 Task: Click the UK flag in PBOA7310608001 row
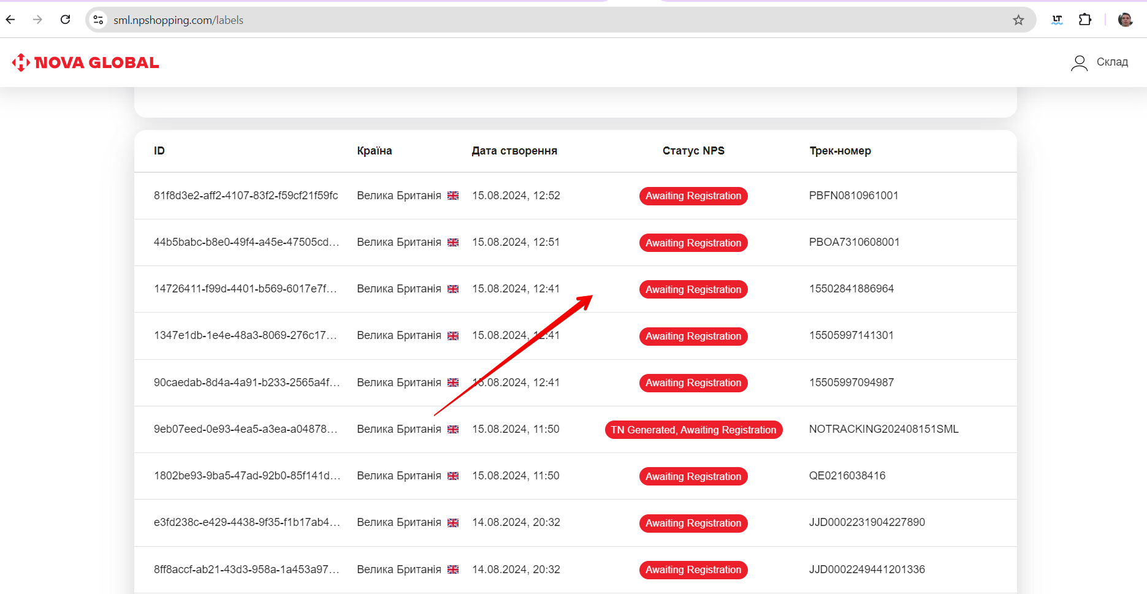pyautogui.click(x=453, y=242)
